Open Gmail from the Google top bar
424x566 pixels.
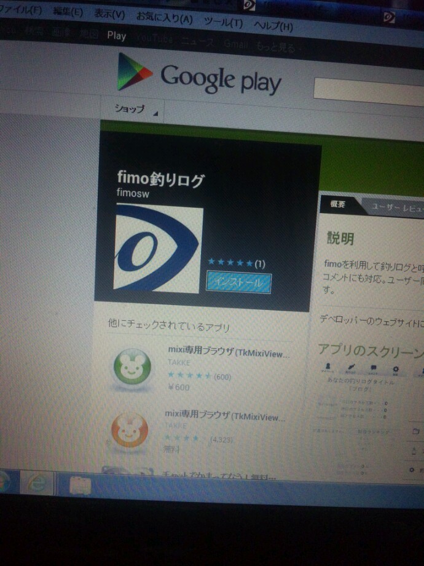tap(235, 44)
